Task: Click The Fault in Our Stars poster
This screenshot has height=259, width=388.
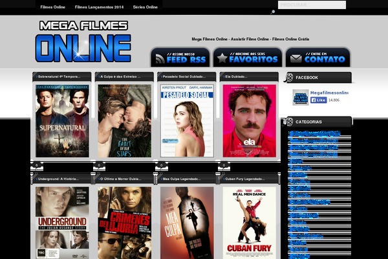Action: pyautogui.click(x=124, y=121)
